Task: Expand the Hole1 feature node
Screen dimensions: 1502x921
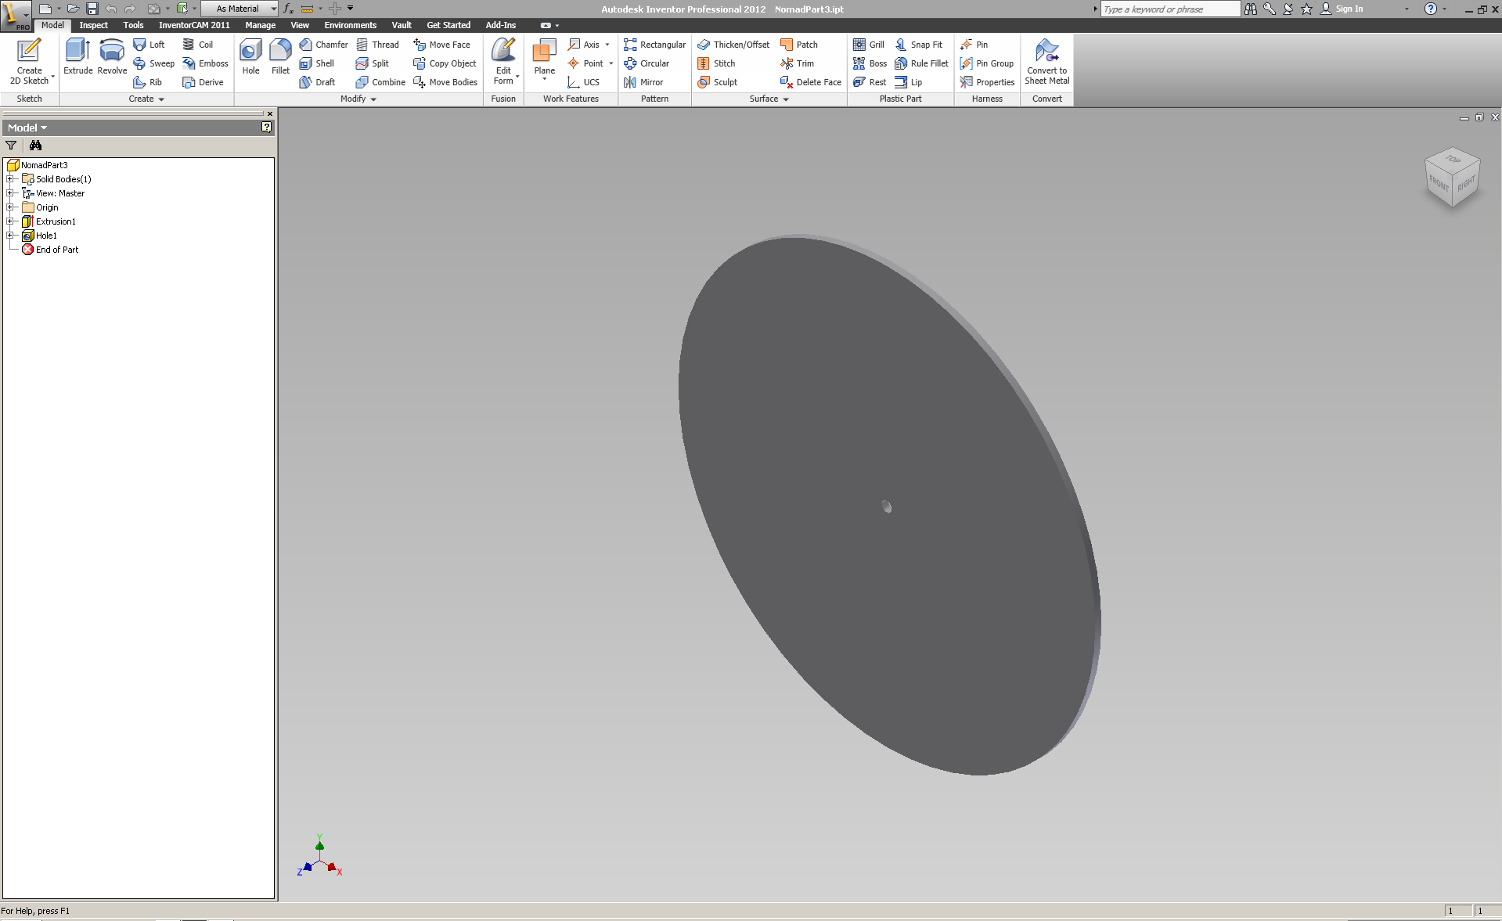Action: [x=10, y=236]
